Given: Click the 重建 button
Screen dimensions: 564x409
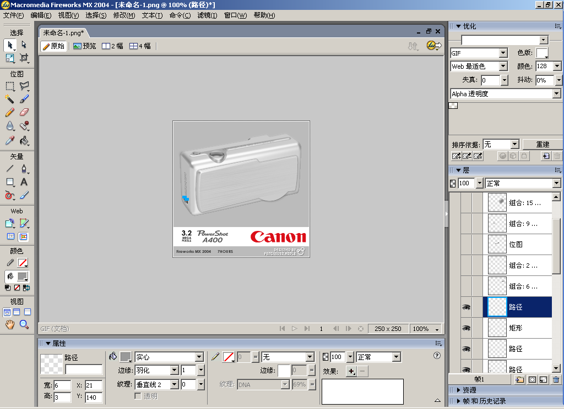Looking at the screenshot, I should click(543, 145).
